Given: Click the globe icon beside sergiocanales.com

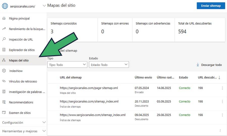Looking at the screenshot, I should click(x=5, y=6).
